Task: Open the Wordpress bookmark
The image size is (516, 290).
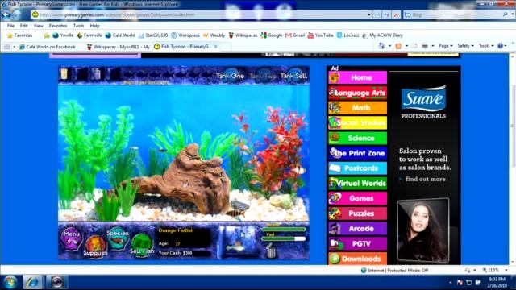Action: (185, 35)
